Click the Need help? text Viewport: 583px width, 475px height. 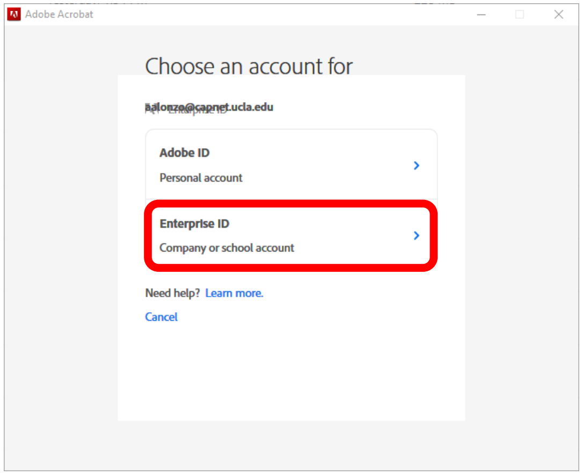[173, 293]
